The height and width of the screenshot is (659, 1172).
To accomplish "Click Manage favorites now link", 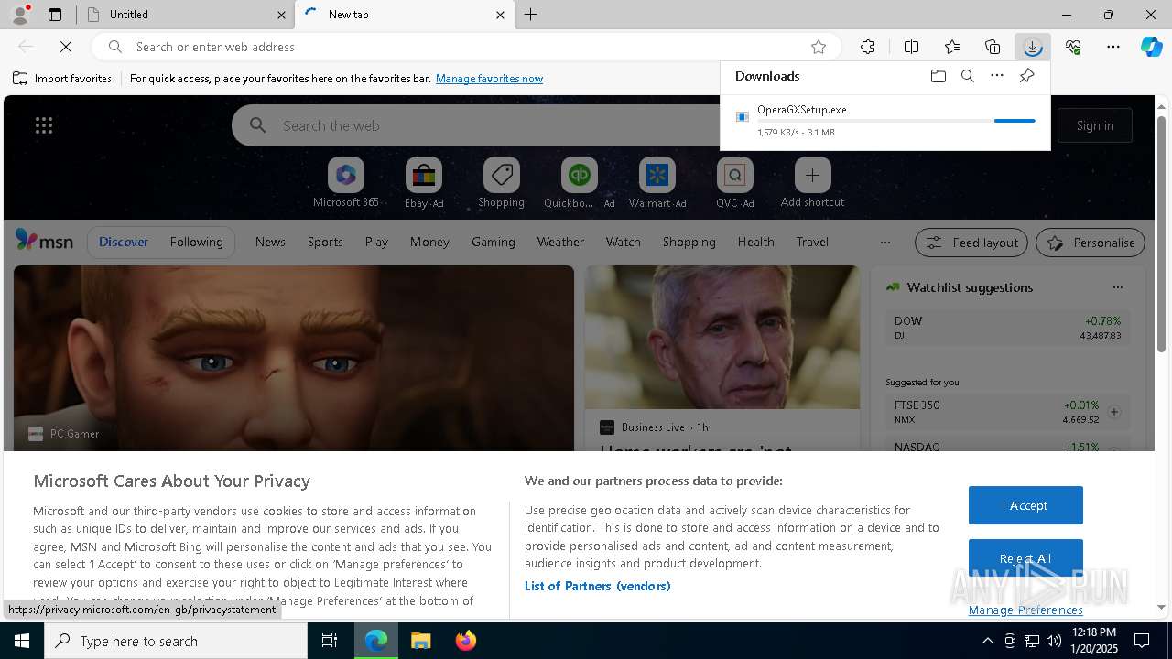I will pyautogui.click(x=489, y=79).
